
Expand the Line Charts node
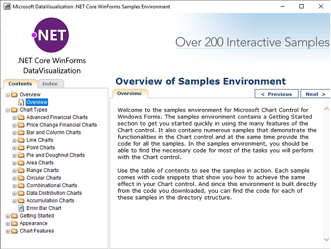(14, 141)
